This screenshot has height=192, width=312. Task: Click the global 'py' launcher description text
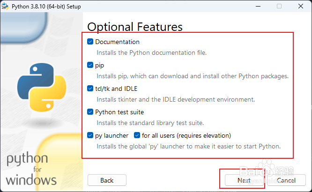click(x=188, y=146)
